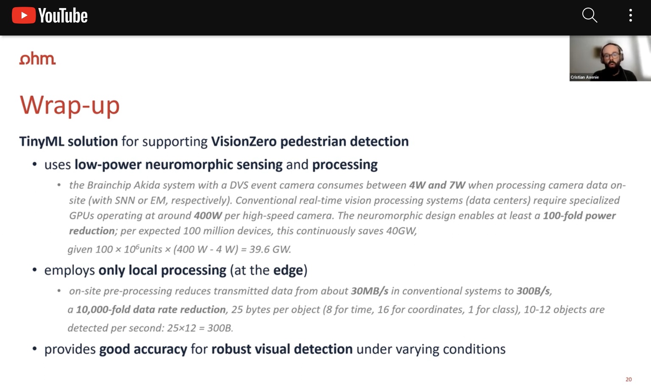Click the bold 30MB/s figure
The width and height of the screenshot is (651, 385).
point(370,291)
